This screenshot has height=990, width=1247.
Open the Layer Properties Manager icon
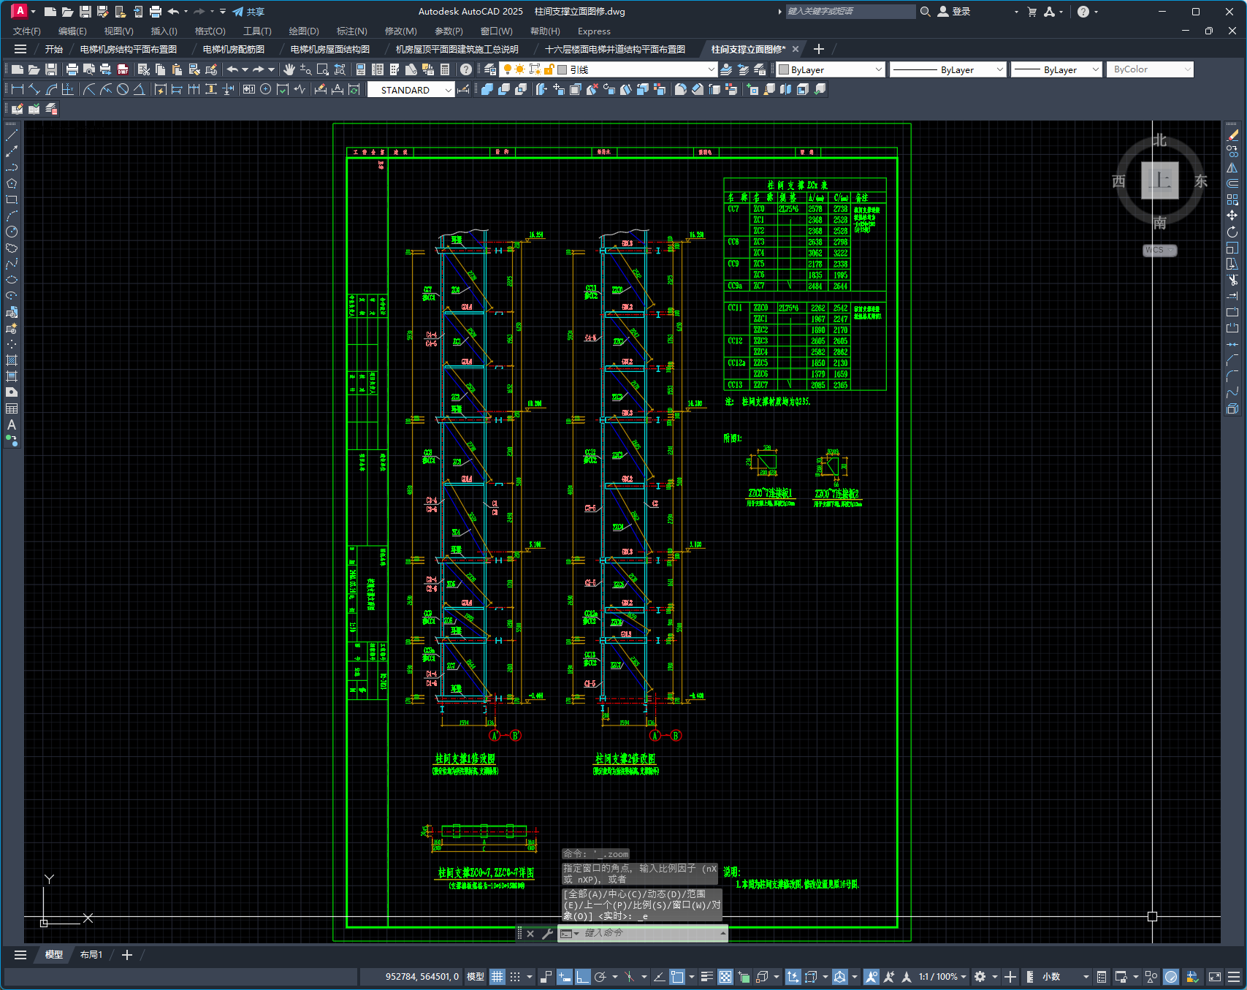click(490, 69)
